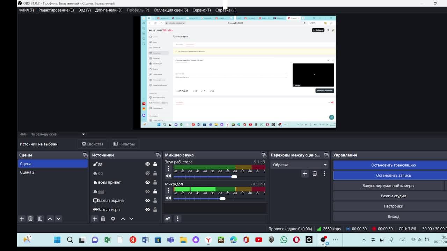This screenshot has height=251, width=447.
Task: Undock the Переходы между сценами panel with its float icon
Action: (327, 155)
